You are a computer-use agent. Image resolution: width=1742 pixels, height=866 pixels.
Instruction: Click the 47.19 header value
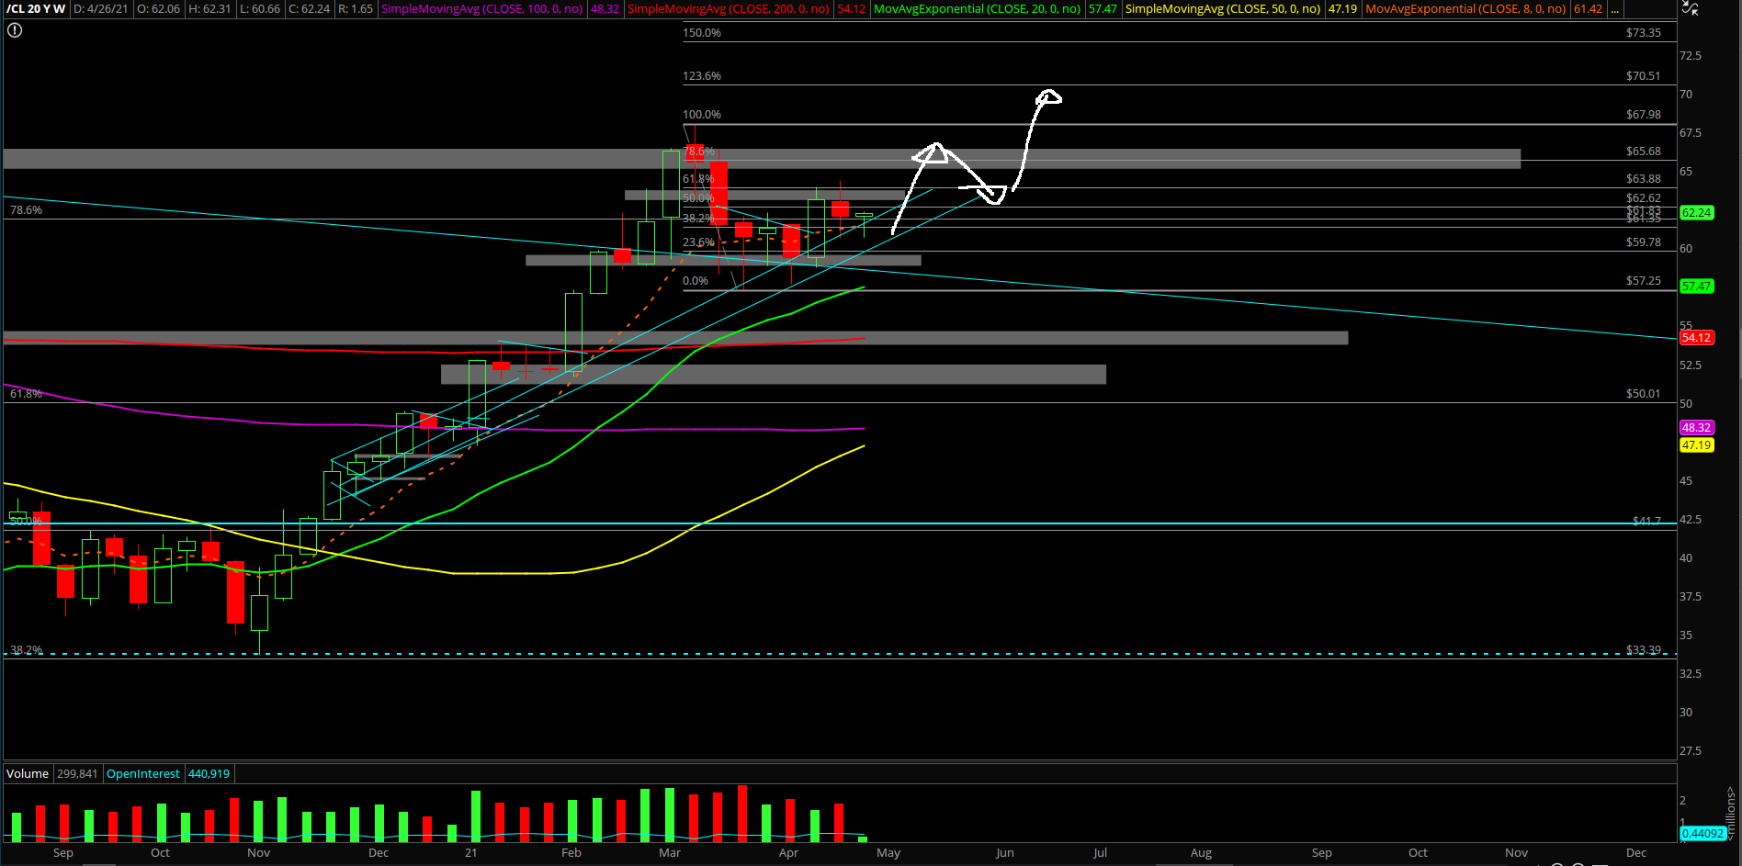pos(1342,8)
